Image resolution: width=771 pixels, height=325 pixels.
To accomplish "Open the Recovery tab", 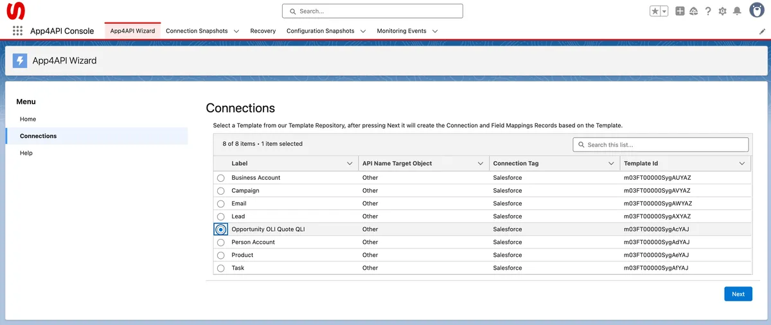I will tap(263, 31).
